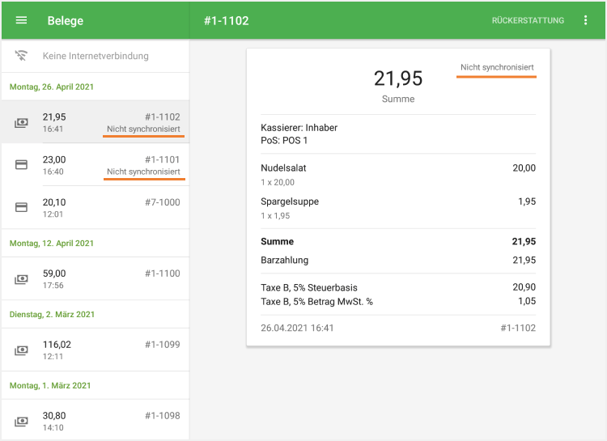The image size is (607, 441).
Task: Click the no internet connection icon
Action: (22, 57)
